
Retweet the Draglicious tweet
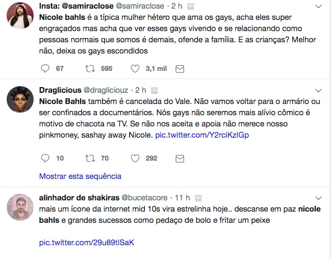[90, 158]
